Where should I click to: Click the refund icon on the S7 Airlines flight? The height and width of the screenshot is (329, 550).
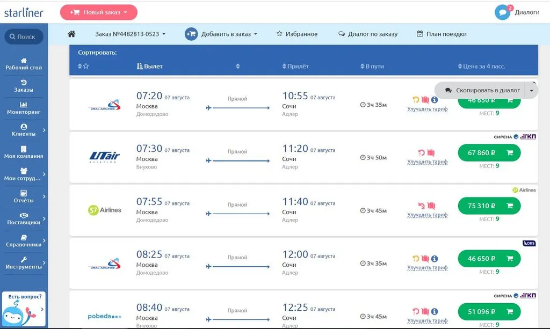point(421,206)
